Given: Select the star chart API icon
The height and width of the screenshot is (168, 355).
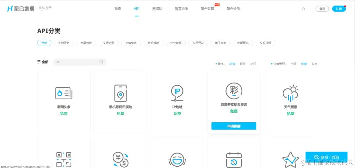Looking at the screenshot, I should click(x=291, y=160).
